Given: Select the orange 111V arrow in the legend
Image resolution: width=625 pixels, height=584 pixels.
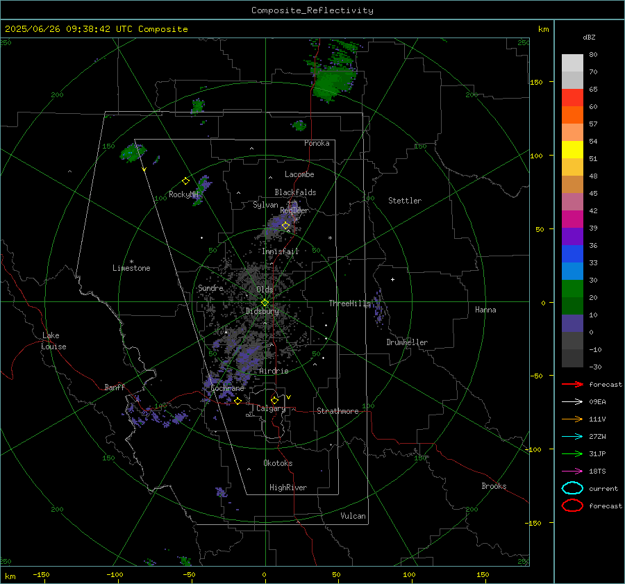Looking at the screenshot, I should pyautogui.click(x=572, y=419).
